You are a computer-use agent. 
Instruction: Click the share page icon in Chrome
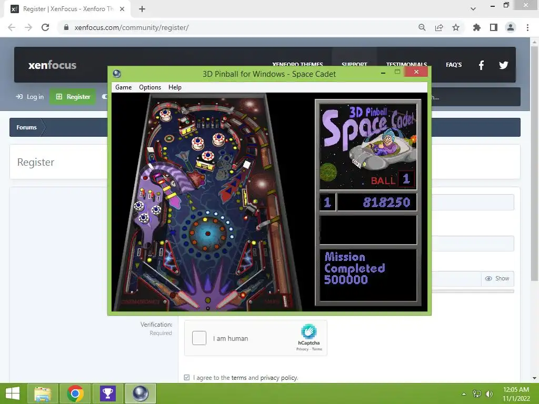pos(439,27)
